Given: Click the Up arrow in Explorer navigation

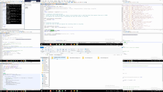Looking at the screenshot, I should pos(46,55).
